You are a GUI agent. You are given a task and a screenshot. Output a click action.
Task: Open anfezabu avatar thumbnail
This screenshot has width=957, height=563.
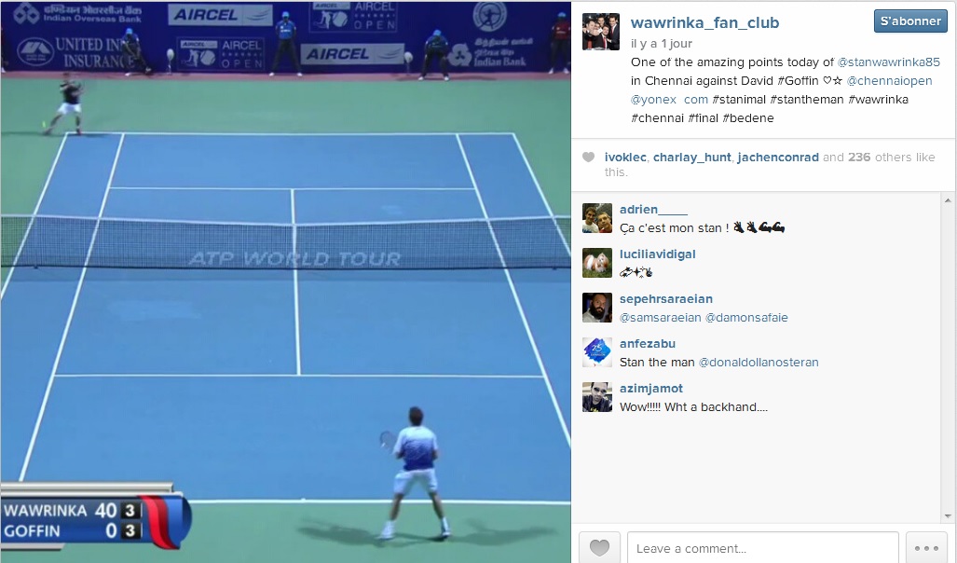coord(597,351)
